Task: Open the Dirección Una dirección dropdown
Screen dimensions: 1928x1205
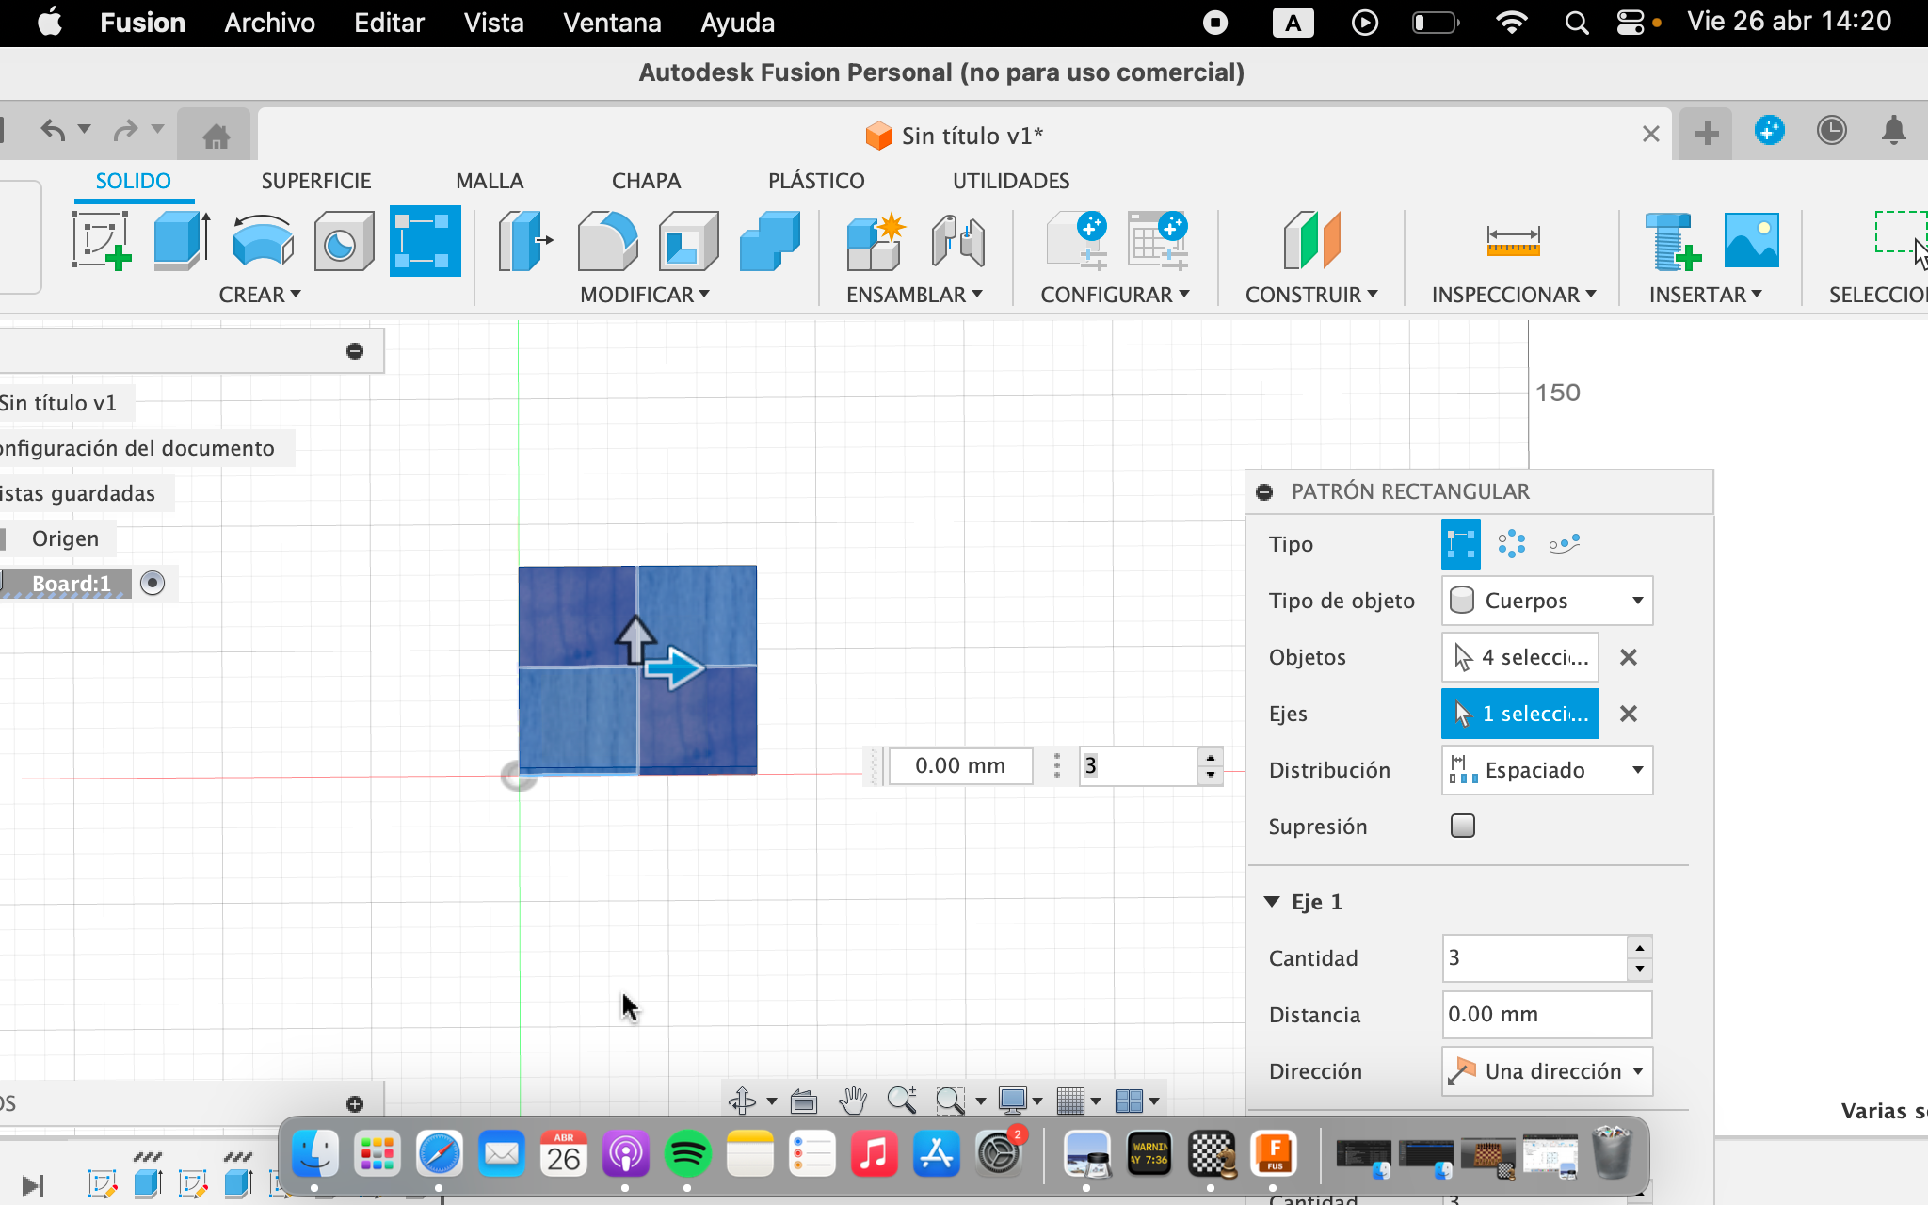Action: click(1548, 1071)
